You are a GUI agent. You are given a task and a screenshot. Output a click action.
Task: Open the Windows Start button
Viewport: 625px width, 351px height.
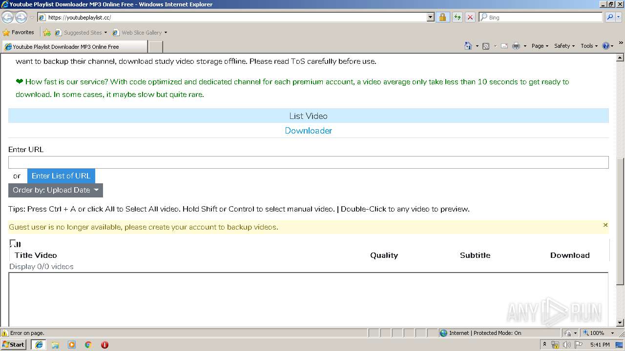14,344
